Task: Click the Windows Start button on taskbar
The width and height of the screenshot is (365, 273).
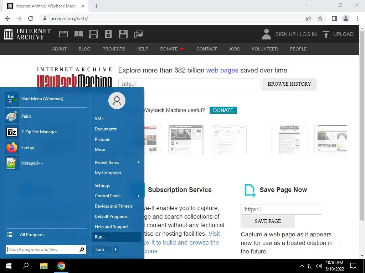Action: (x=9, y=266)
